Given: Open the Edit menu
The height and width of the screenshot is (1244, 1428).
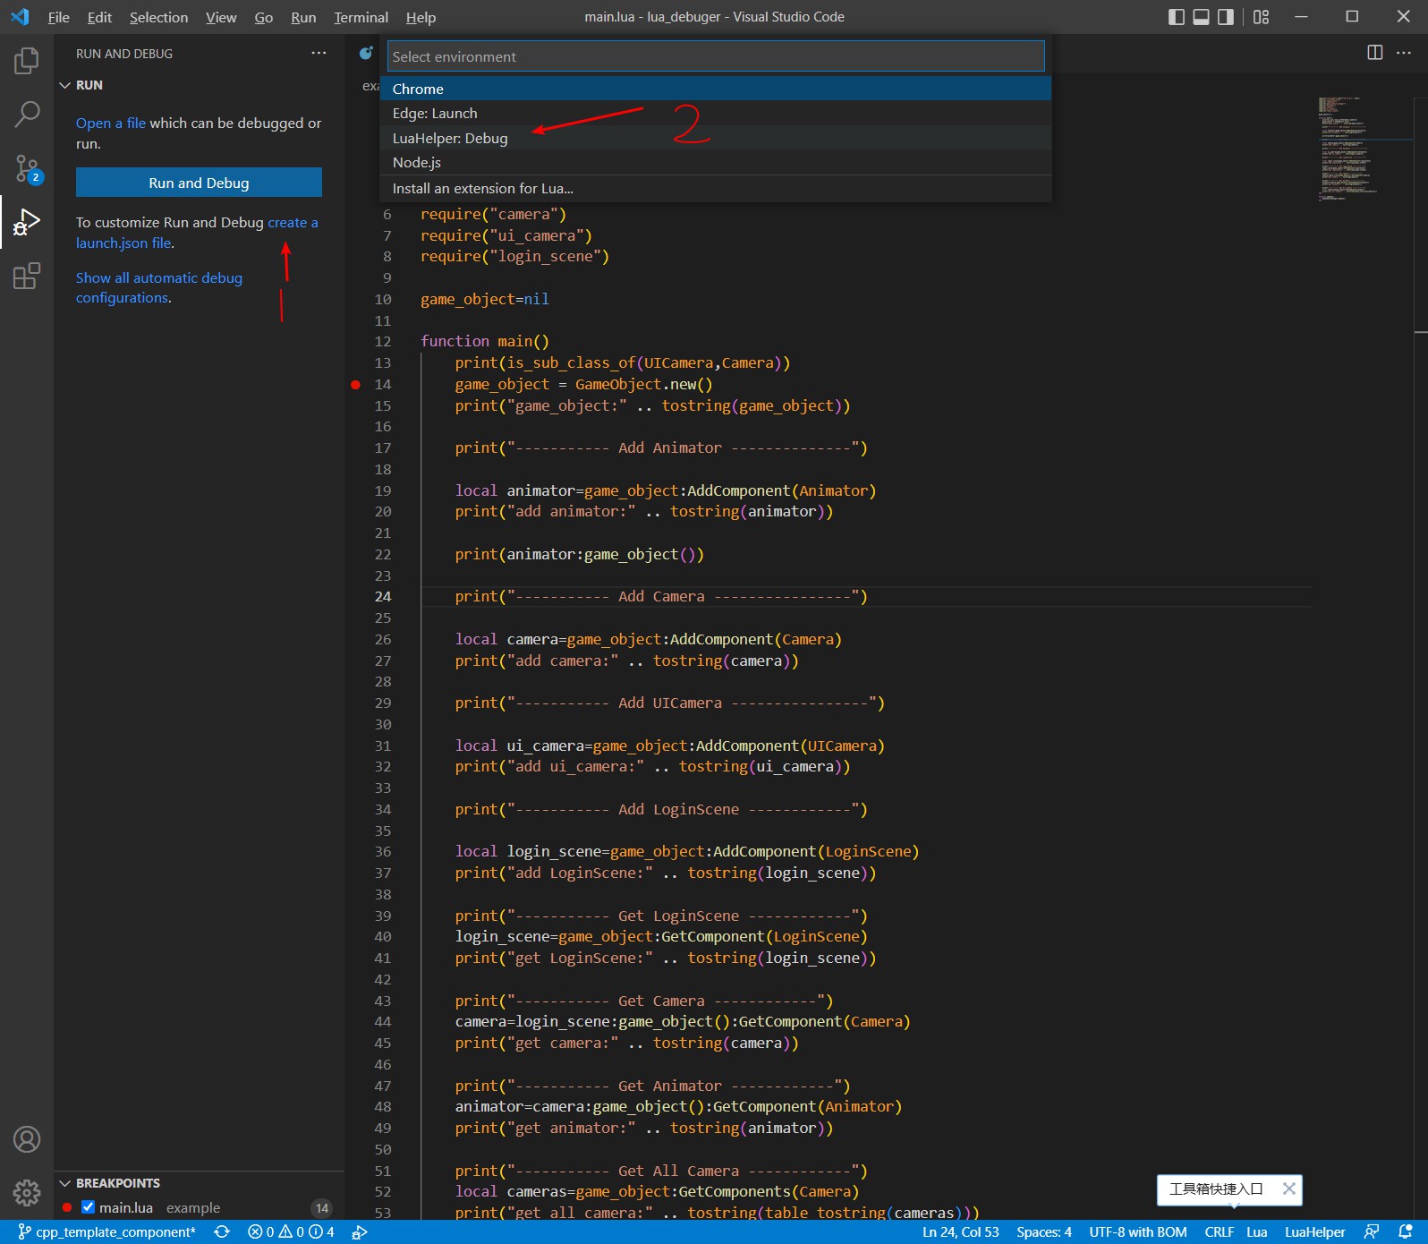Looking at the screenshot, I should pos(99,17).
